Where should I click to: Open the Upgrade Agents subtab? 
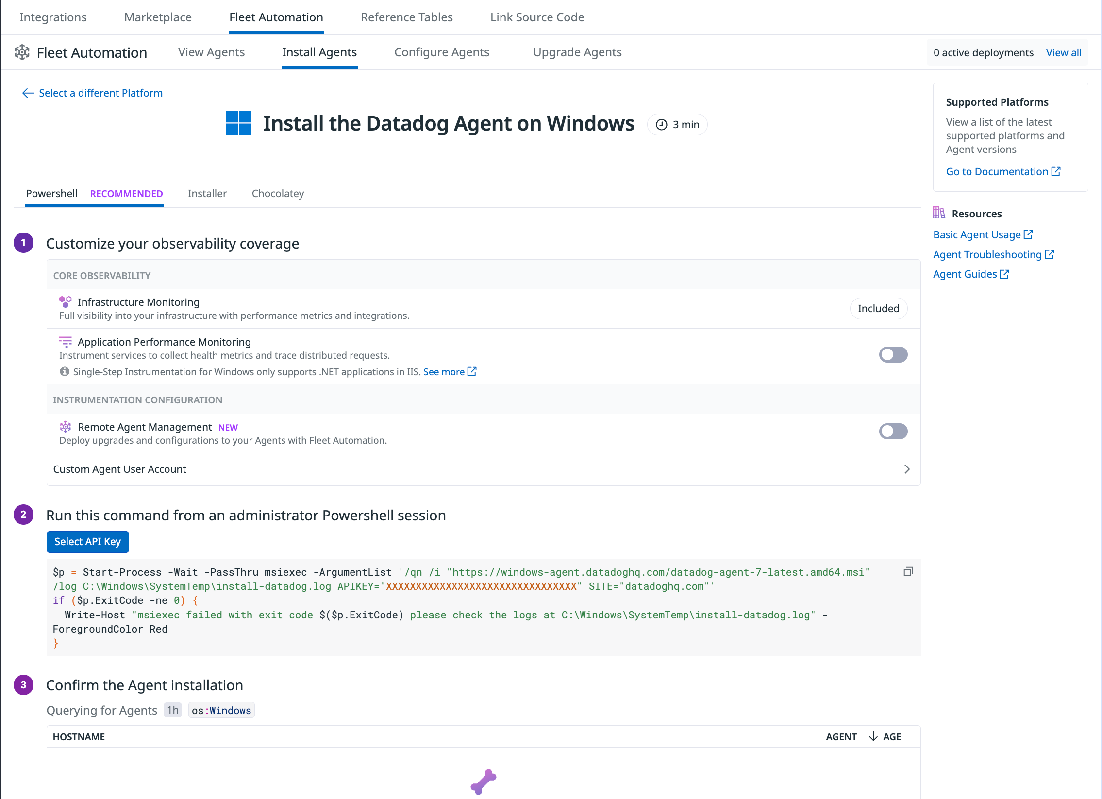(577, 52)
